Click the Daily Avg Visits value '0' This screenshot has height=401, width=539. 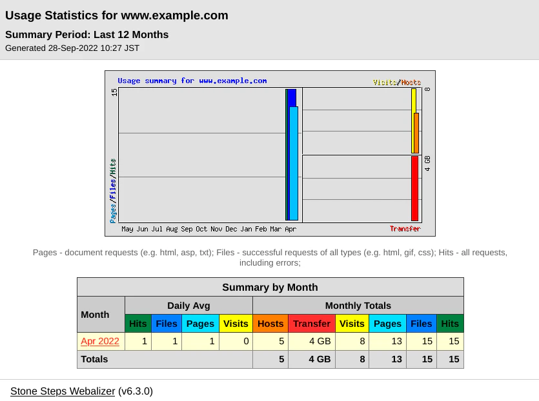246,341
